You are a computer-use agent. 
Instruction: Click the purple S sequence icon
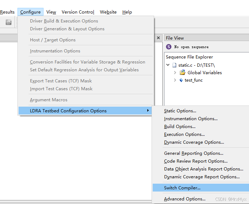tap(169, 47)
